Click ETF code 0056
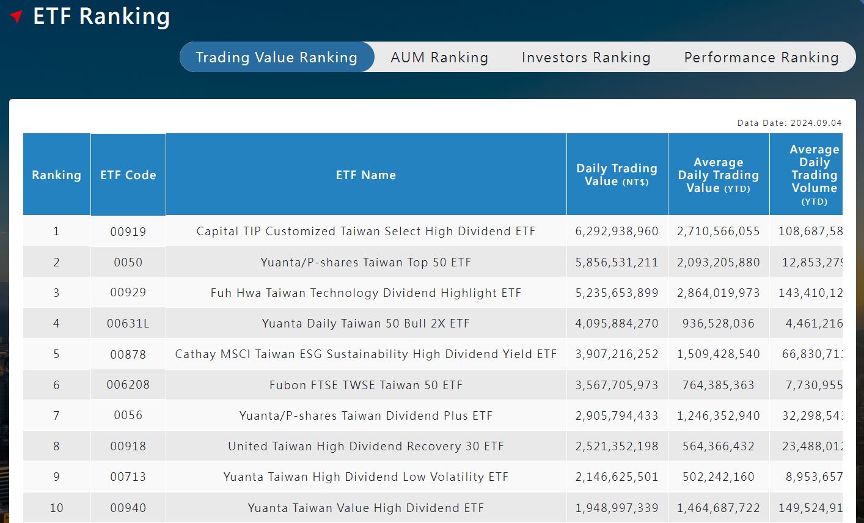The height and width of the screenshot is (523, 864). coord(128,415)
